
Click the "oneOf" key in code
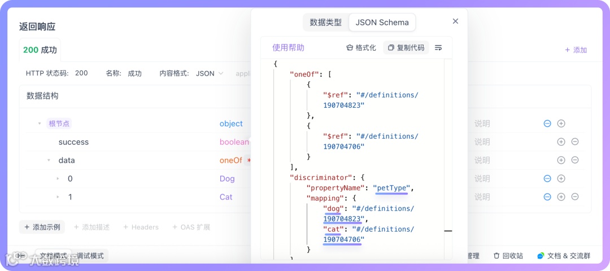[306, 74]
